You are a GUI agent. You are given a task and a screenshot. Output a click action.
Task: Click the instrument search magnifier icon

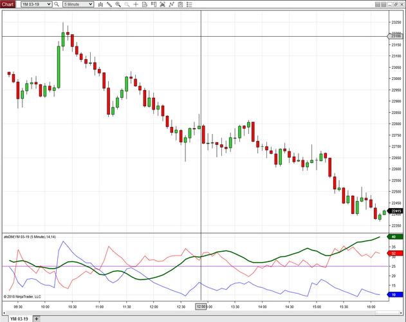pos(57,5)
